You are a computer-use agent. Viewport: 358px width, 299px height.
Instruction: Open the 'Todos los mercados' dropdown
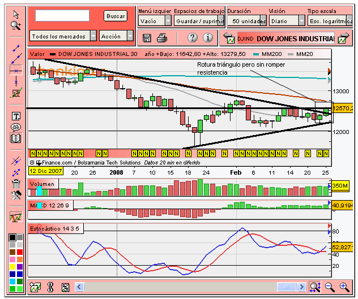coord(63,36)
